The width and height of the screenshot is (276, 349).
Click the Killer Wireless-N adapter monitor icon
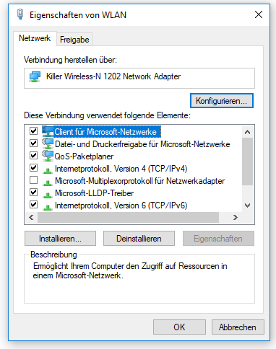point(35,77)
